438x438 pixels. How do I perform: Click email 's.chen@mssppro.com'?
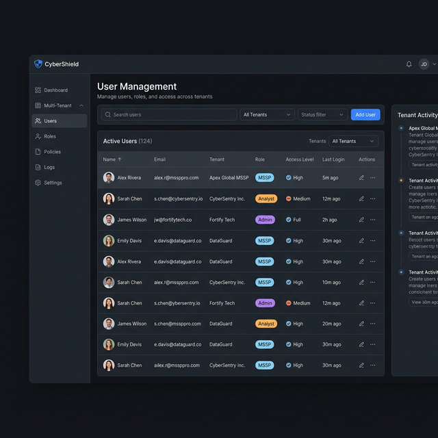coord(177,324)
